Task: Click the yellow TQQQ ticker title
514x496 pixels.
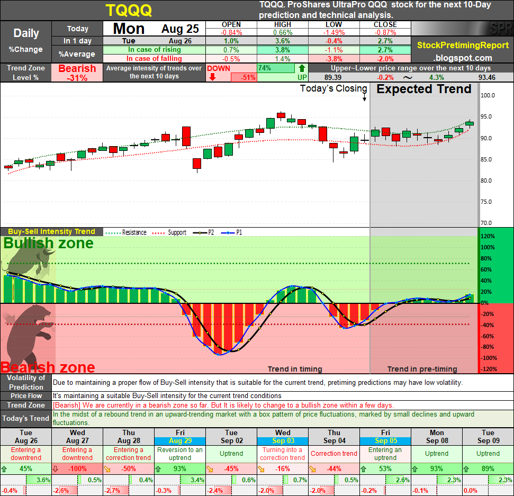Action: click(129, 11)
